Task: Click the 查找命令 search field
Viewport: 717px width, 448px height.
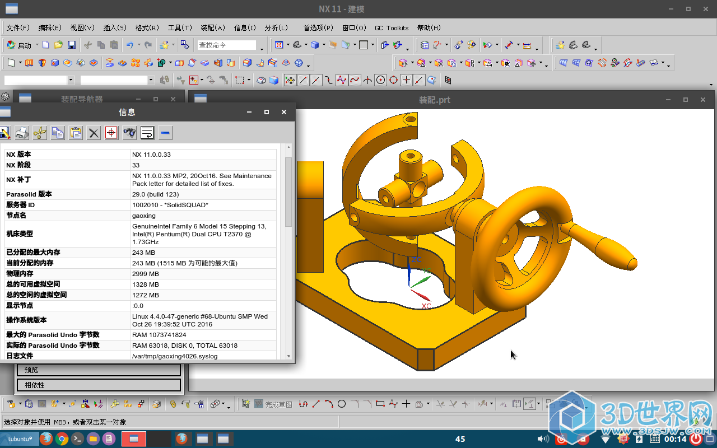Action: pos(227,45)
